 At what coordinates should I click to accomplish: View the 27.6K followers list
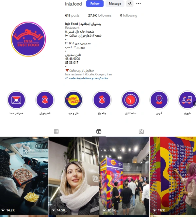100,15
